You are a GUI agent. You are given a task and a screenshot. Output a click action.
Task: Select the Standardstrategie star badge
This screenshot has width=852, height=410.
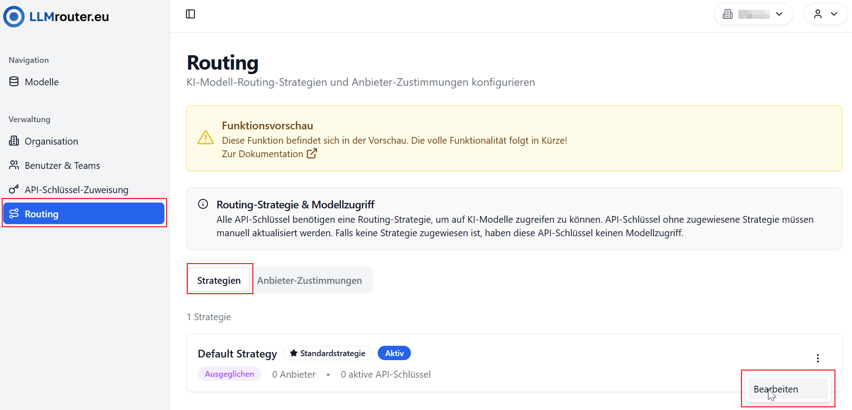(327, 353)
